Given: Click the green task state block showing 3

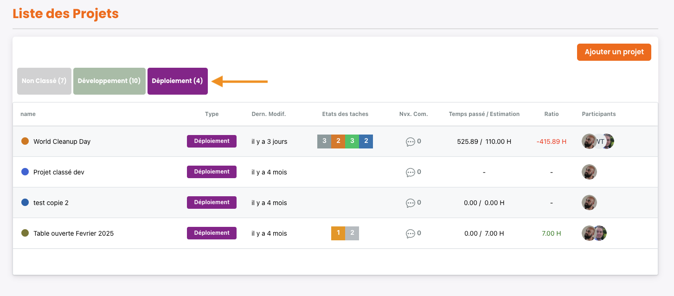Looking at the screenshot, I should tap(352, 141).
